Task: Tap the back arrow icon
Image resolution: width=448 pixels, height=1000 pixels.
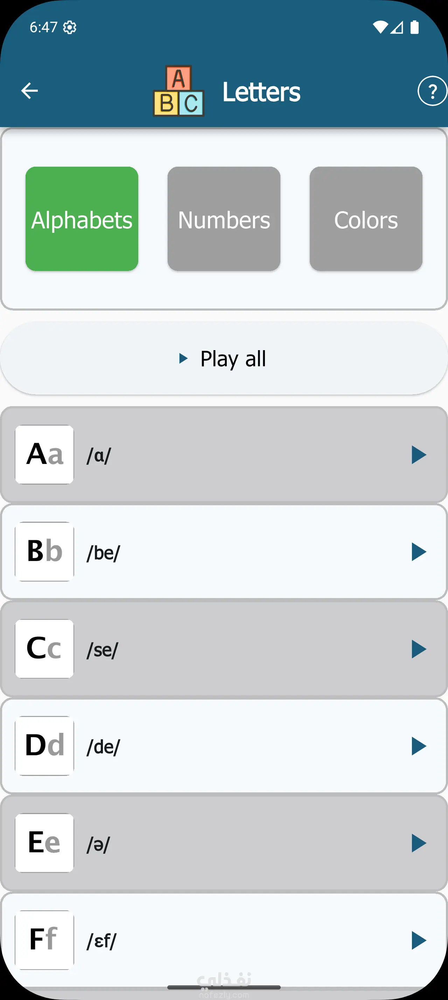Action: point(29,91)
